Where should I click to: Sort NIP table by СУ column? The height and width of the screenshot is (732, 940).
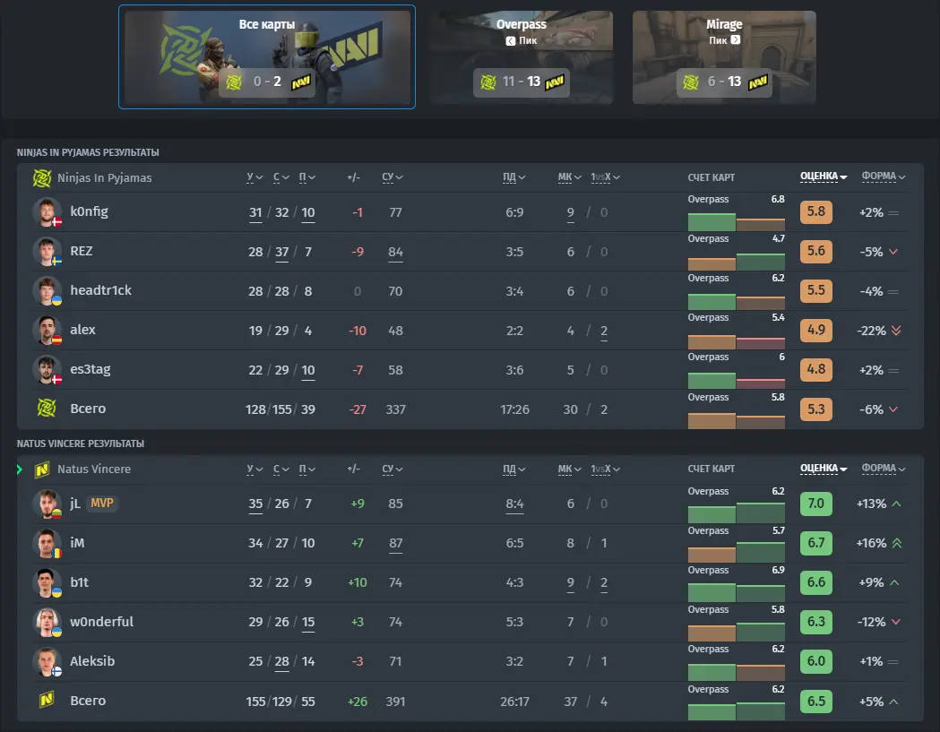tap(392, 177)
